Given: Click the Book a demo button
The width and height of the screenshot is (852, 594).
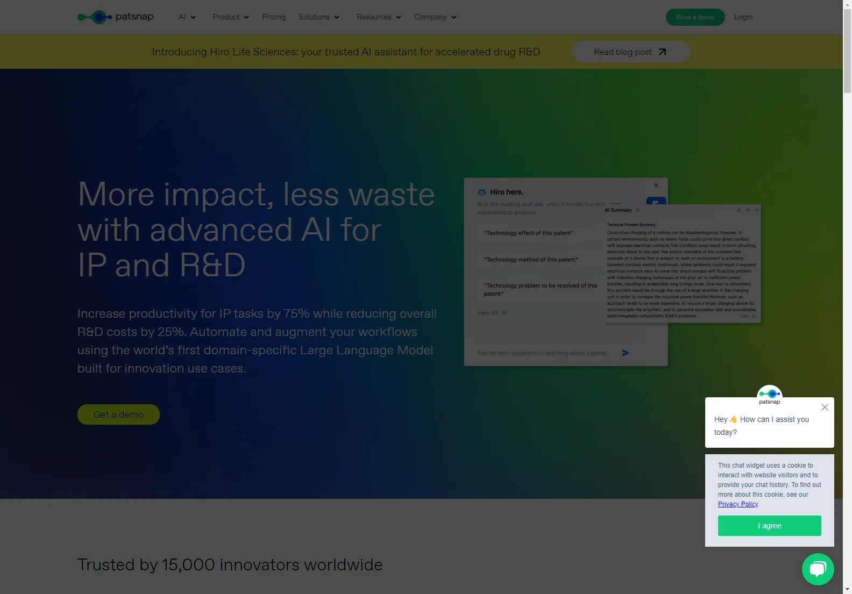Looking at the screenshot, I should [695, 17].
